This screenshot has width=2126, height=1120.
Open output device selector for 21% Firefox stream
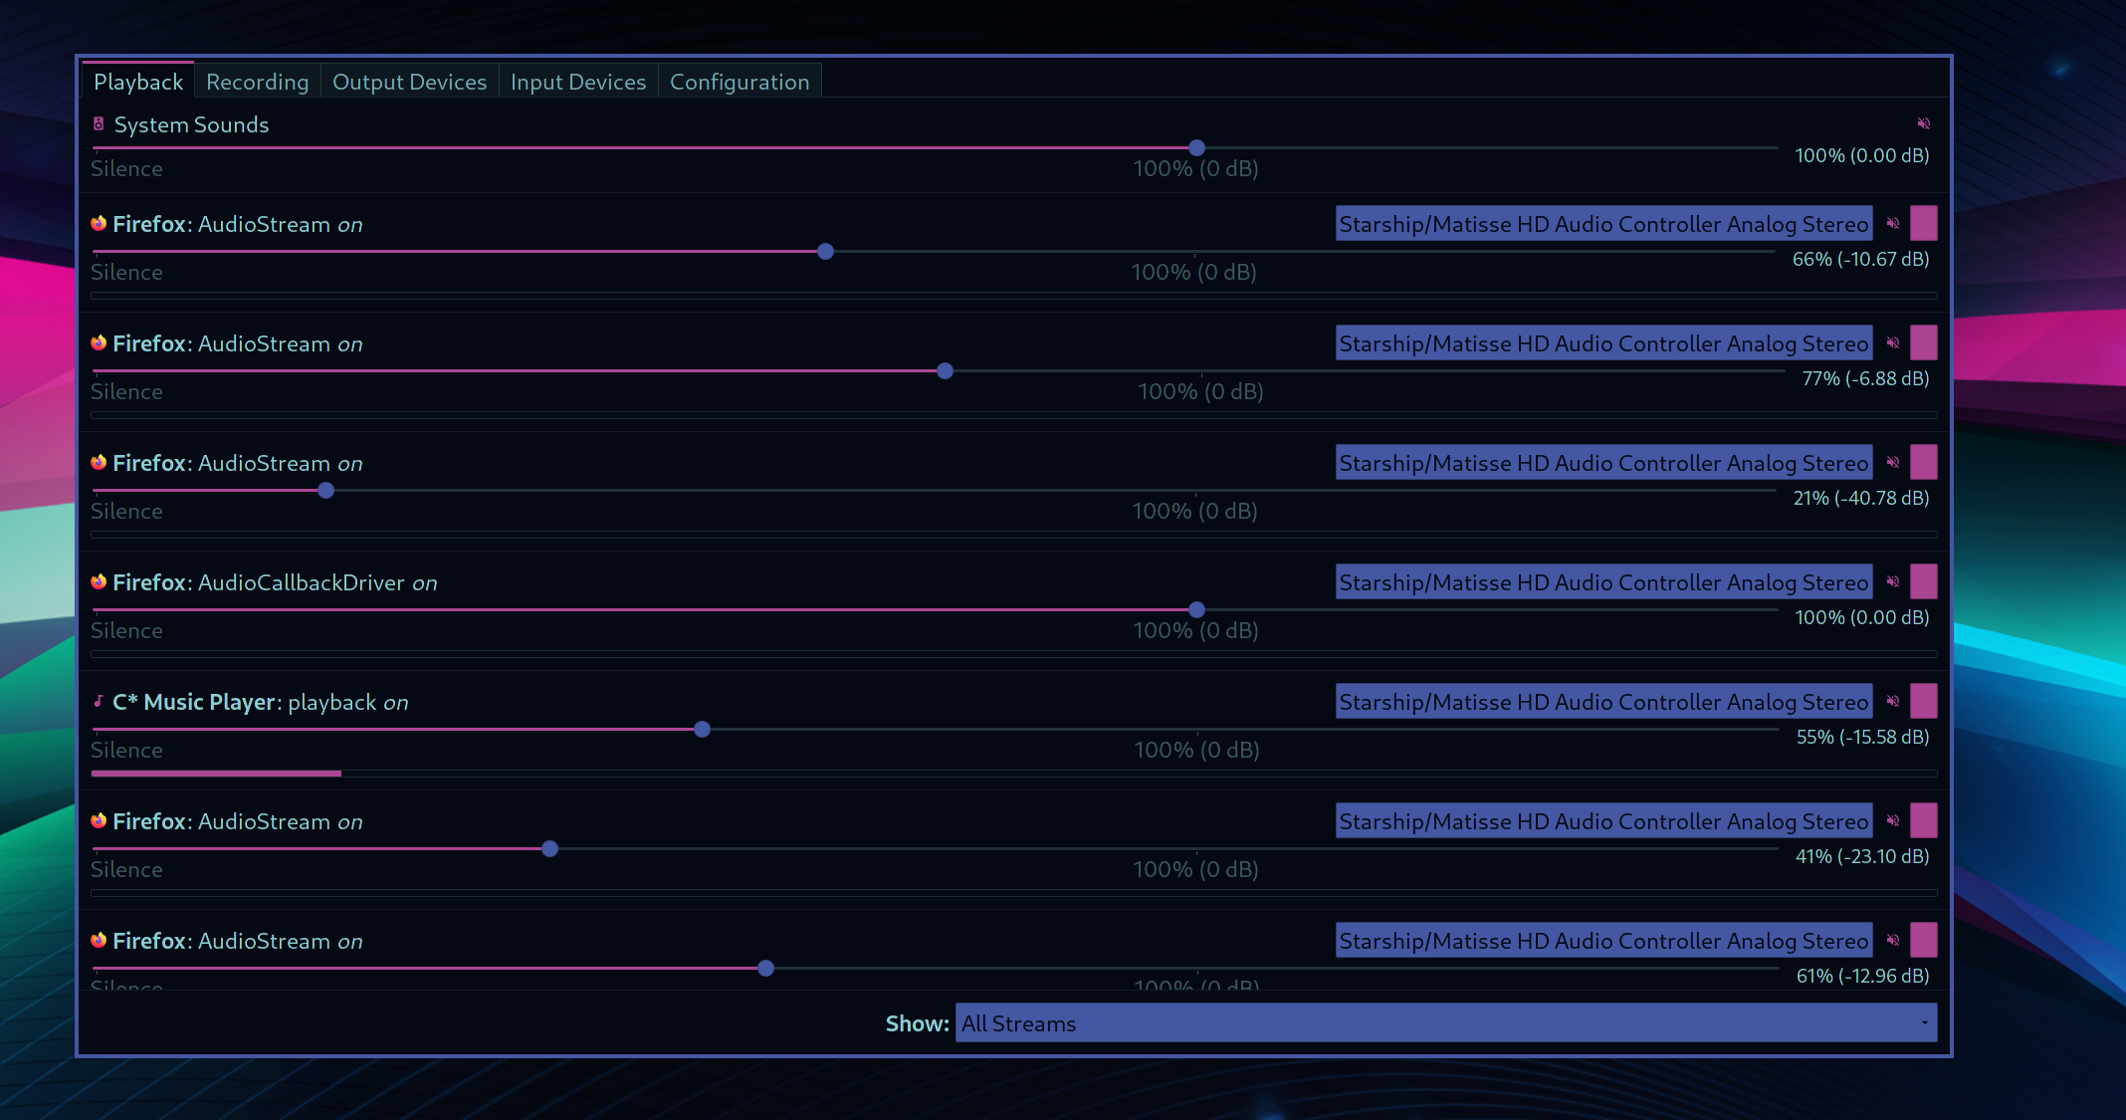click(1602, 463)
